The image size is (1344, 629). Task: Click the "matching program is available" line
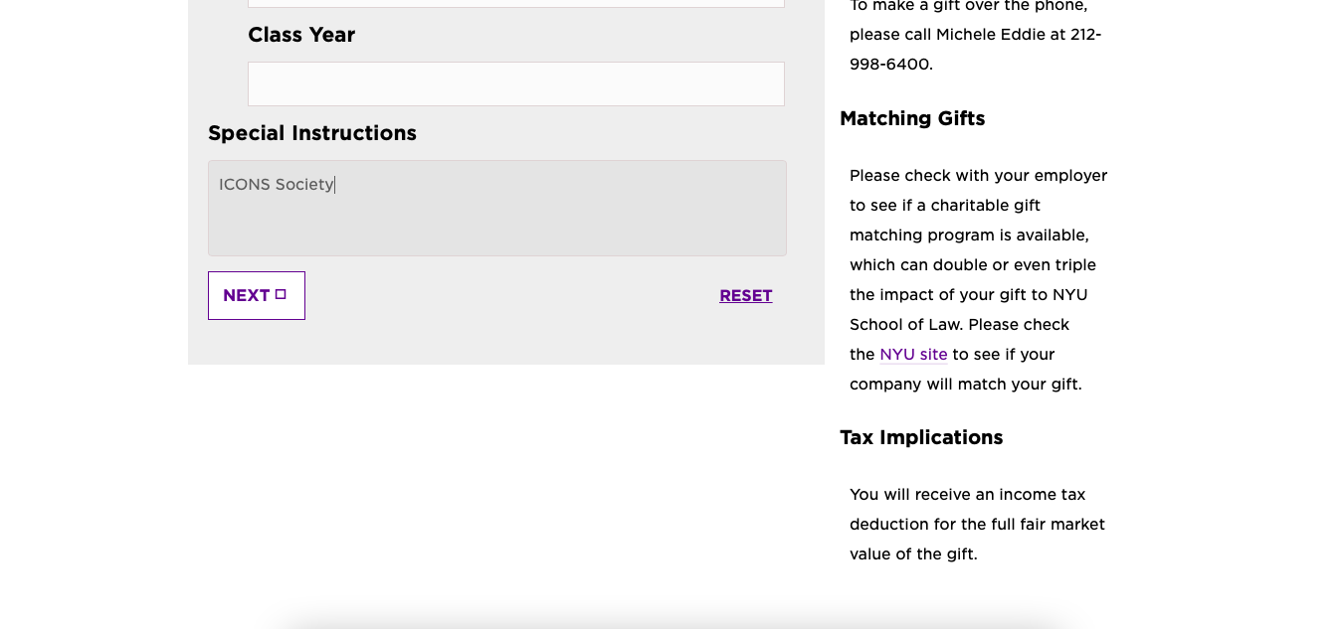coord(969,235)
